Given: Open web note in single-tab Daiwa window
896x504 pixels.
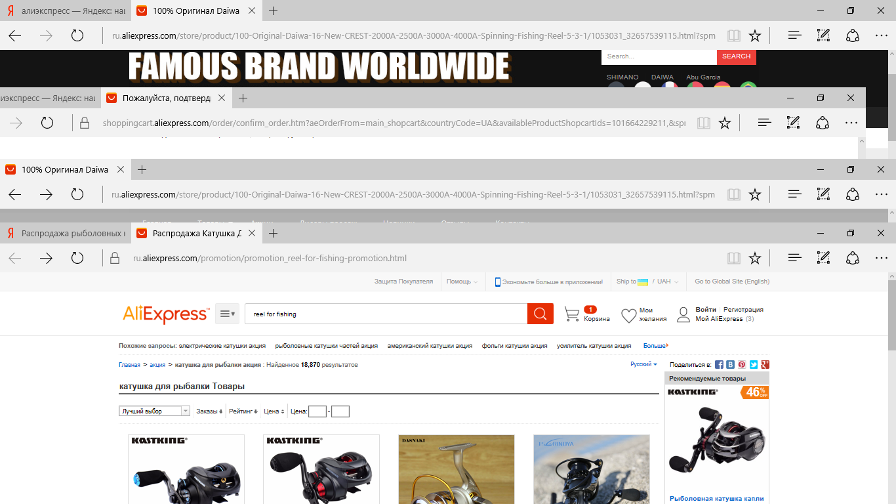Looking at the screenshot, I should tap(823, 194).
